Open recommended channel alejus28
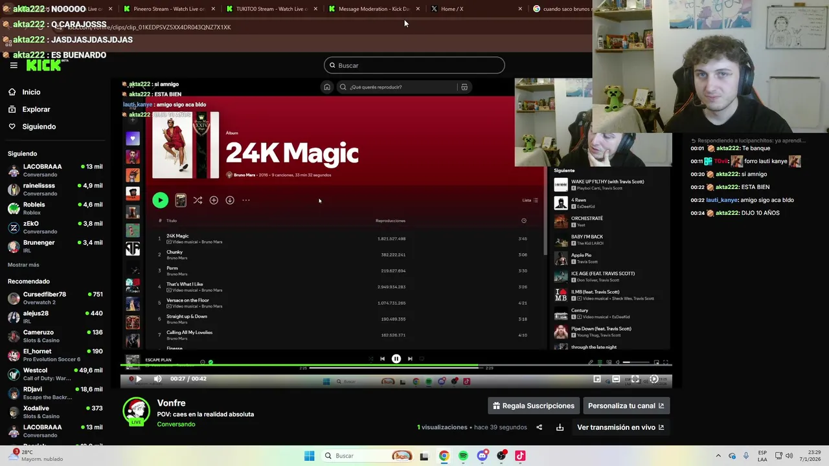The height and width of the screenshot is (466, 829). click(x=55, y=317)
